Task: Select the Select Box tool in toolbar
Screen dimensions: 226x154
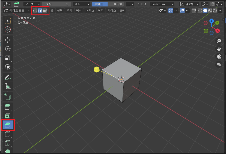Action: click(8, 21)
